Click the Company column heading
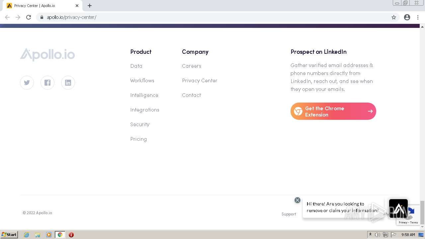 point(195,52)
